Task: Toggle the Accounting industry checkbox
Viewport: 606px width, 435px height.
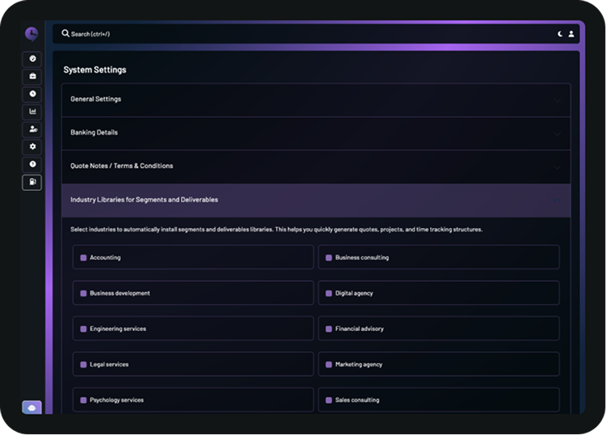Action: click(x=83, y=258)
